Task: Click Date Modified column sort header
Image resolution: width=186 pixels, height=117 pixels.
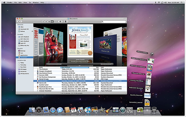Action: click(x=75, y=67)
